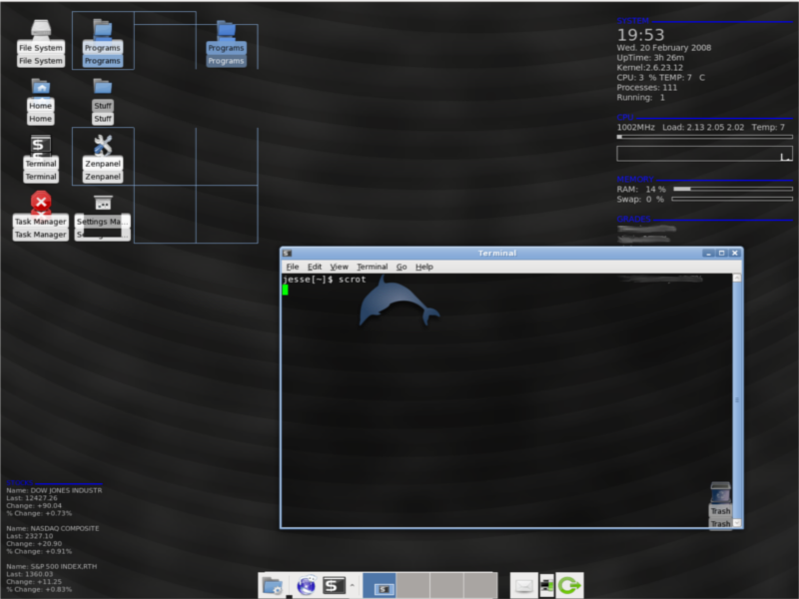
Task: Open the Terminal window's File menu
Action: click(x=293, y=268)
